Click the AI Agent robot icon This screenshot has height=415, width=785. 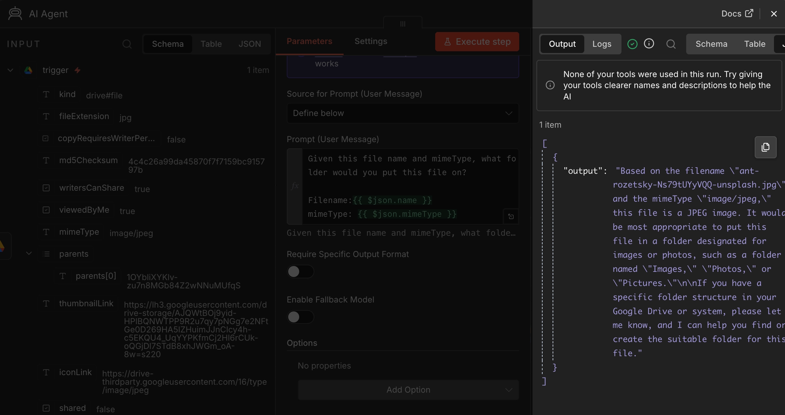click(x=15, y=14)
